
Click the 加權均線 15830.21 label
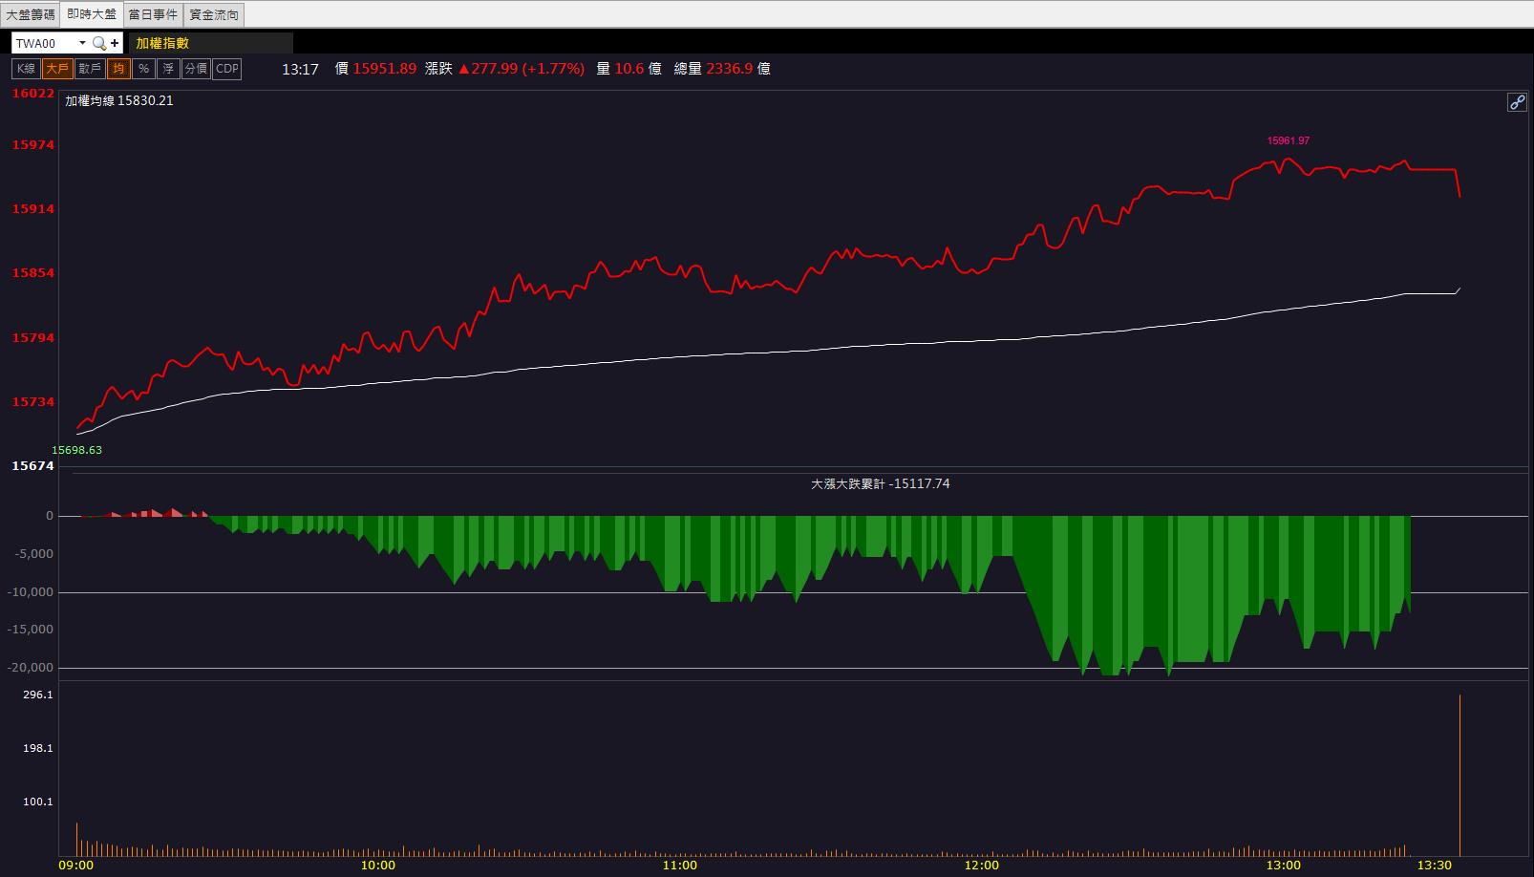coord(119,100)
